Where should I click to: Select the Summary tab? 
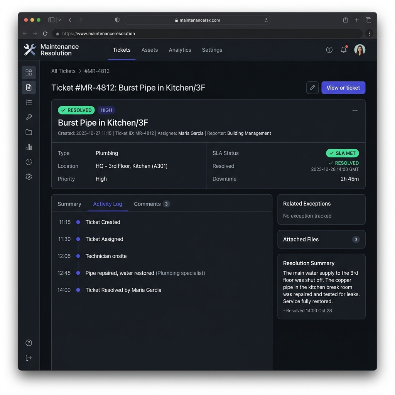69,204
